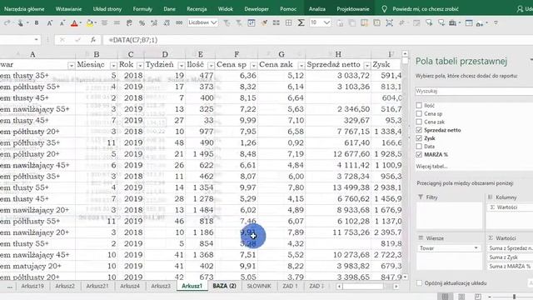This screenshot has height=300, width=533.
Task: Click the lightbulb Tell me icon
Action: coord(384,9)
